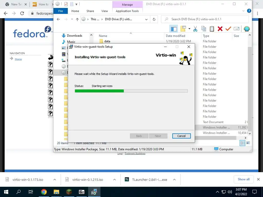
Task: Open the Customize Quick Access Toolbar dropdown
Action: tap(76, 4)
